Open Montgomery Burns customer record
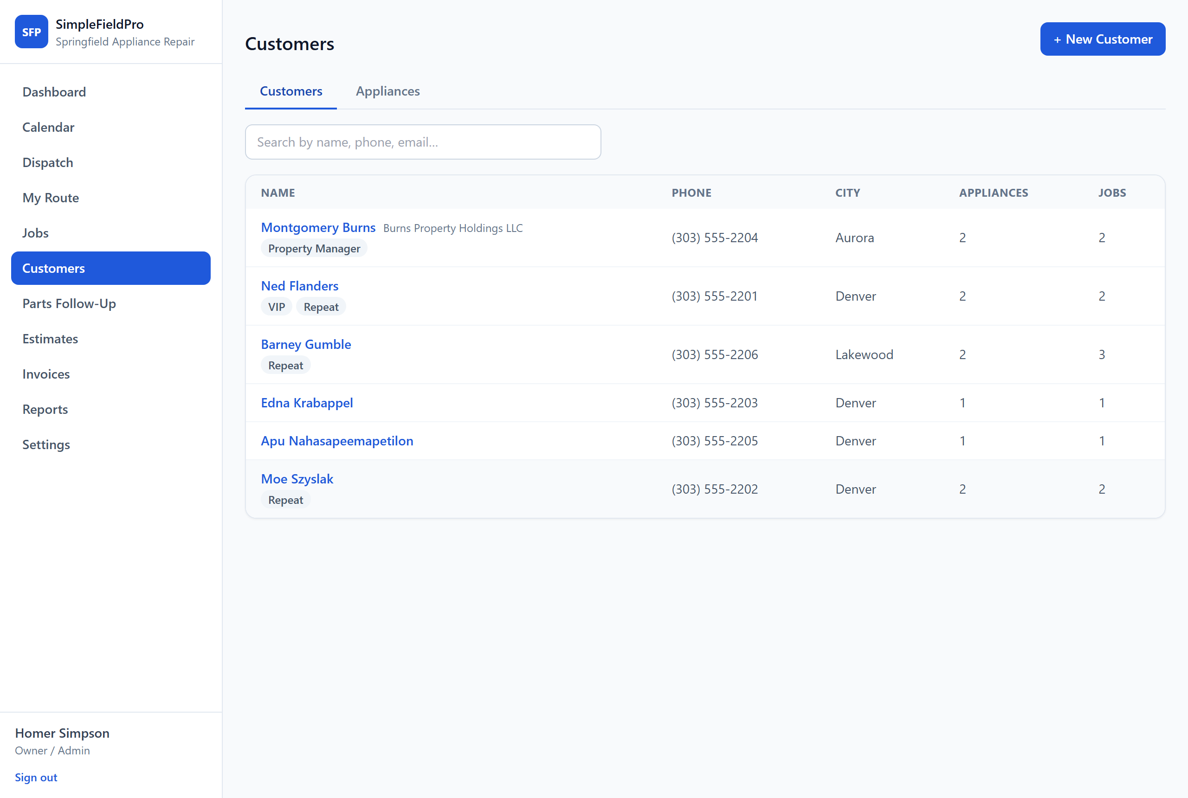Image resolution: width=1188 pixels, height=798 pixels. [x=318, y=227]
